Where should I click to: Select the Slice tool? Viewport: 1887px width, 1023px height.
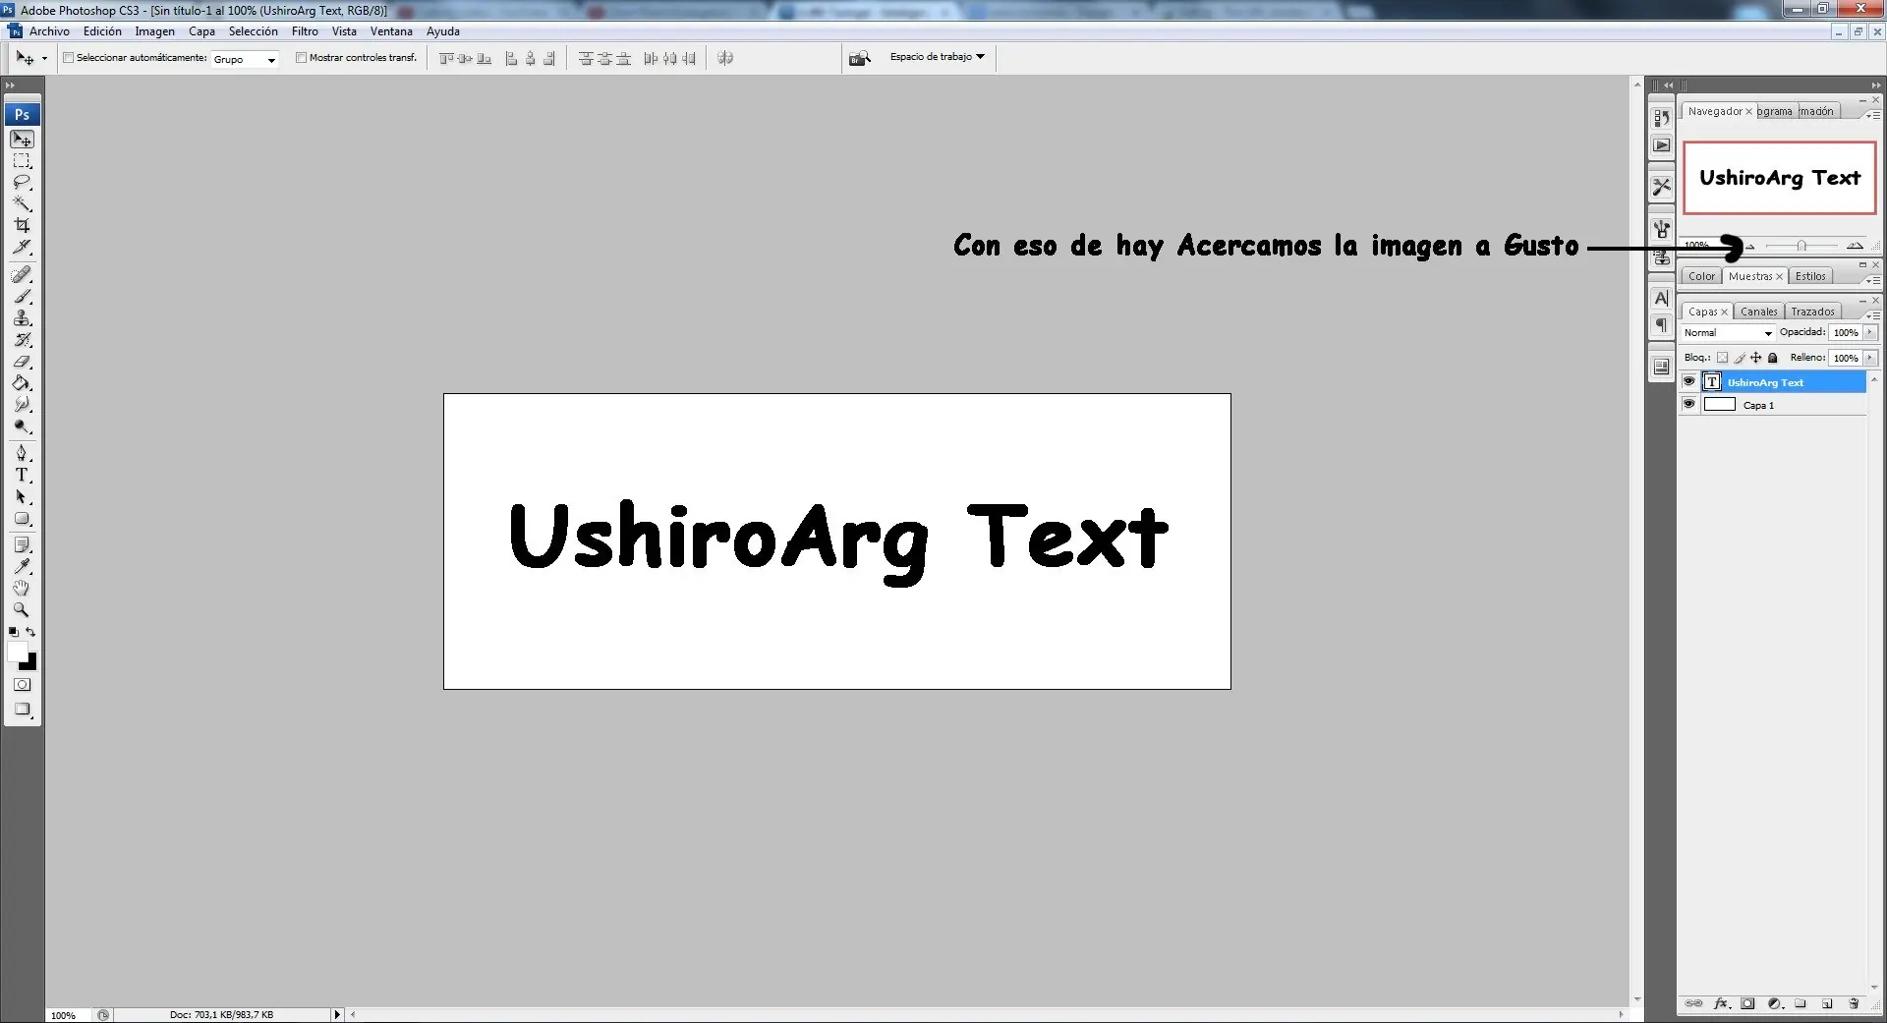[x=22, y=248]
